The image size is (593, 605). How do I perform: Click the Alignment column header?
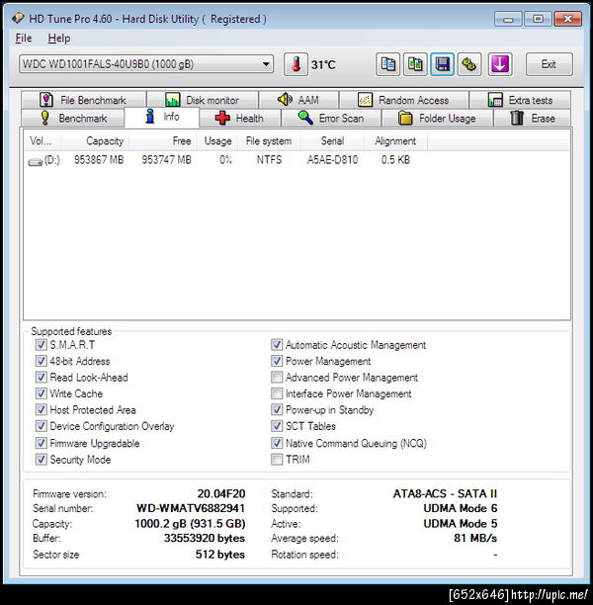click(x=395, y=140)
